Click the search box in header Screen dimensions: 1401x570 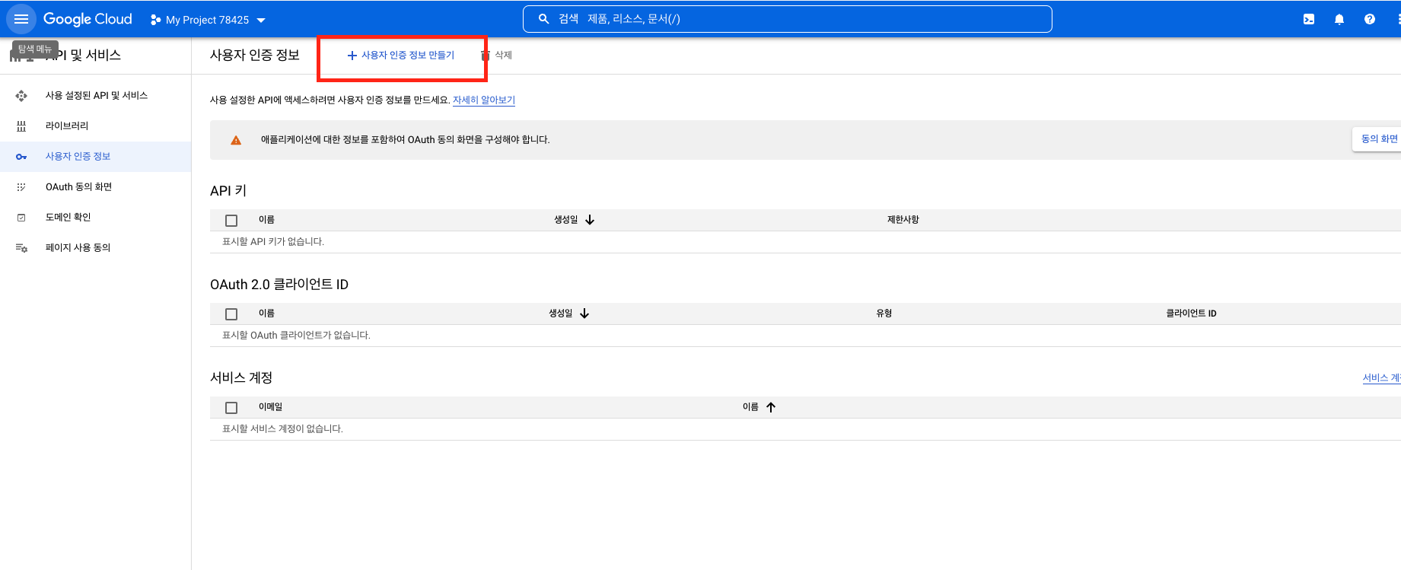tap(787, 19)
